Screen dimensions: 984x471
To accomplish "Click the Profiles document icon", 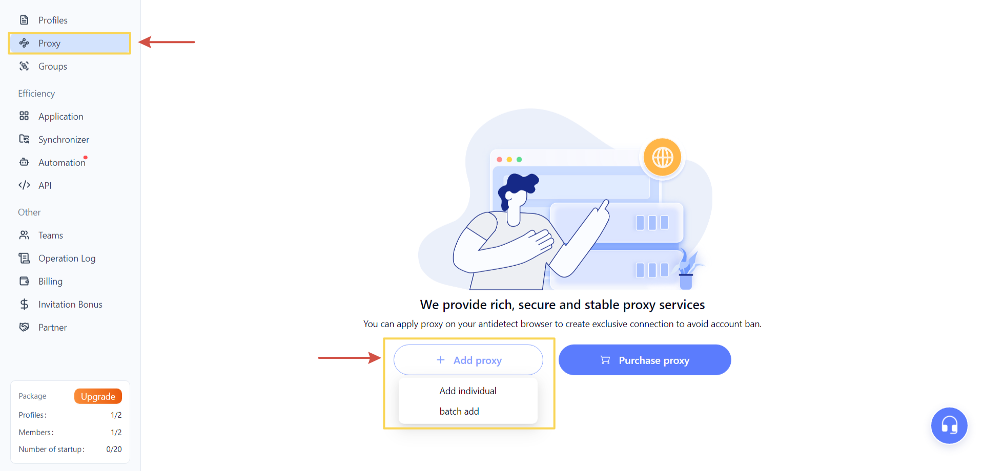I will click(24, 20).
